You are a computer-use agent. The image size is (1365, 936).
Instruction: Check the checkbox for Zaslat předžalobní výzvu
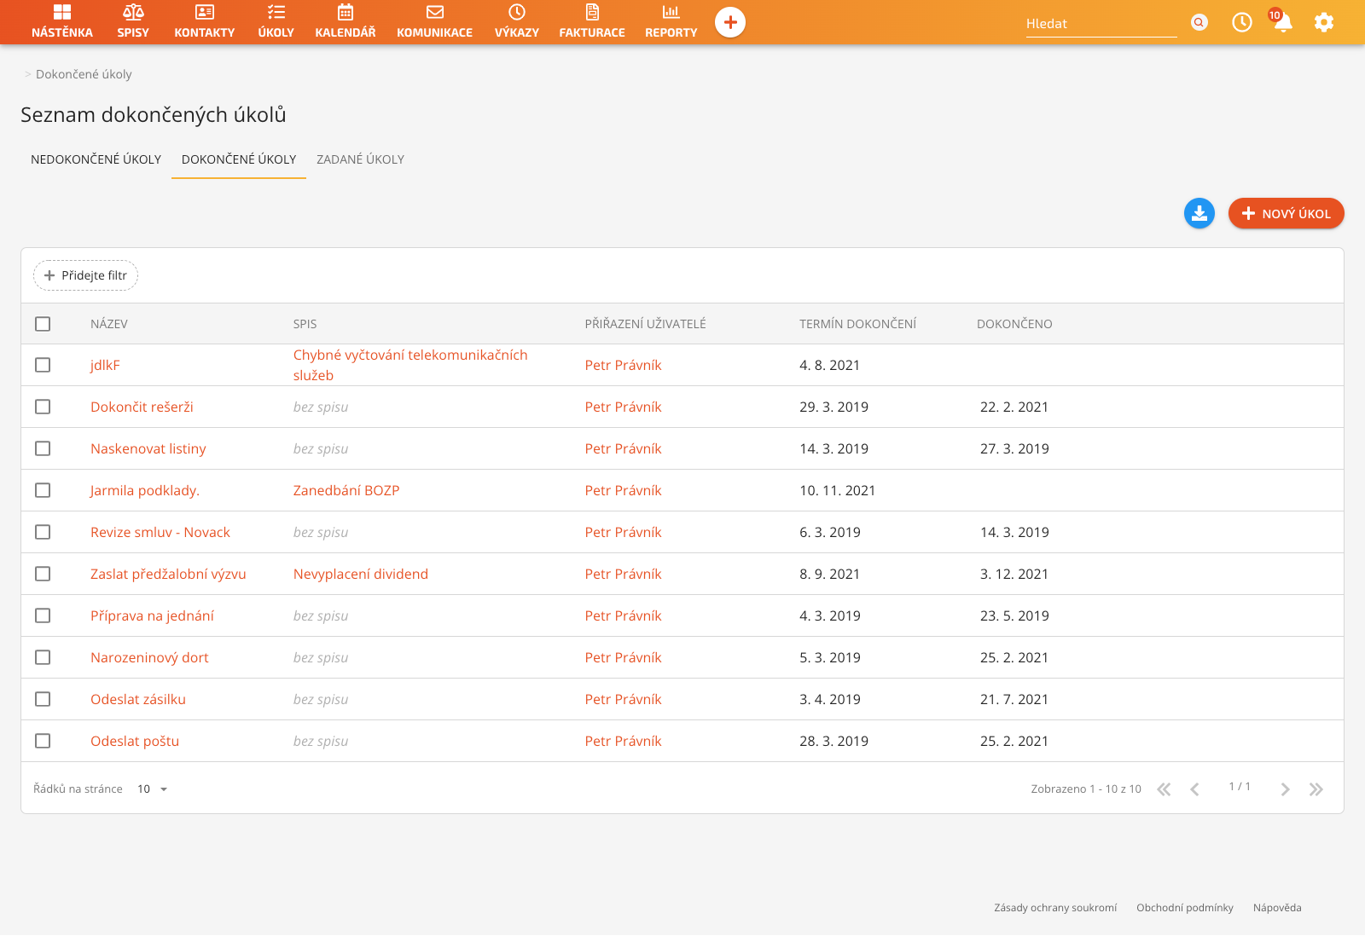click(x=43, y=574)
